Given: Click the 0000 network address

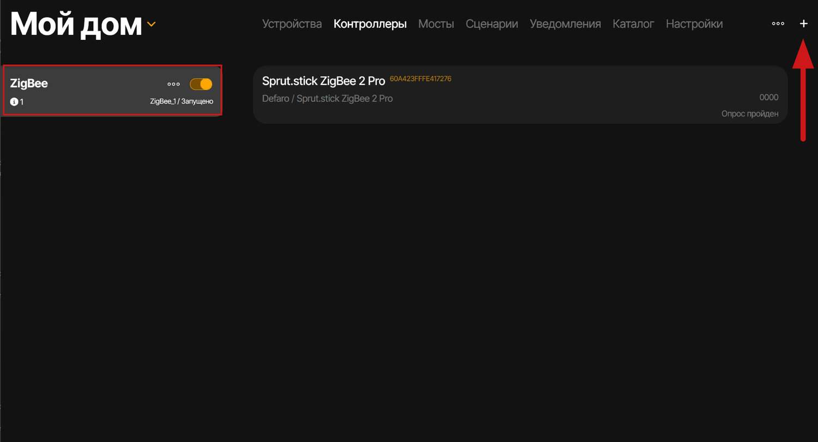Looking at the screenshot, I should 768,97.
